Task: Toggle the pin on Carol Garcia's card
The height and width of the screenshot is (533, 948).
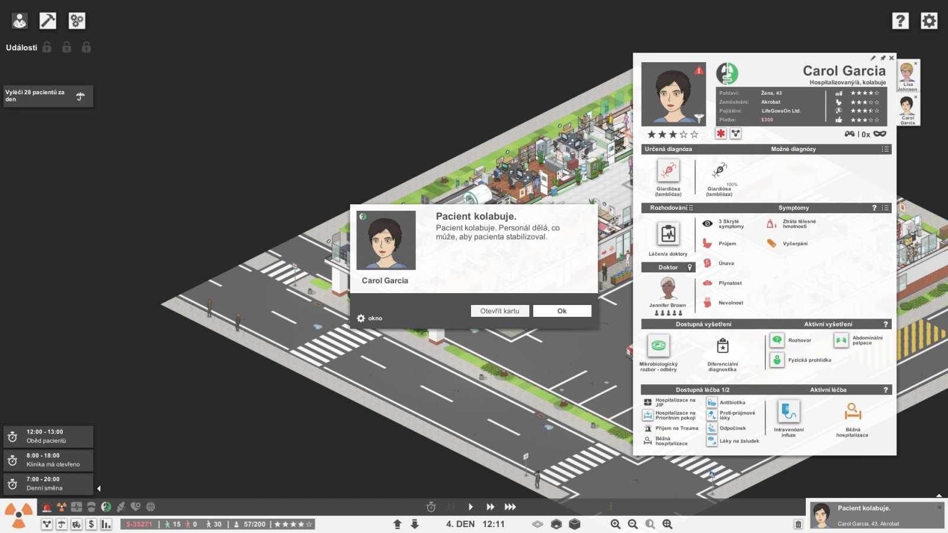Action: coord(882,58)
